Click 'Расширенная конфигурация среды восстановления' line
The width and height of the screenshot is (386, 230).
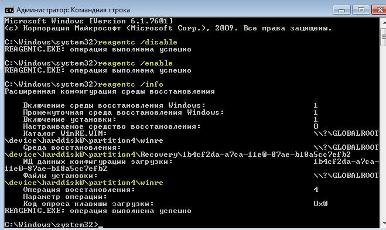pos(110,91)
